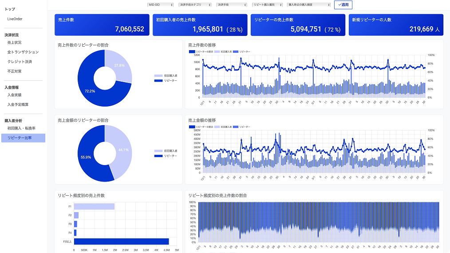Toggle リピーター series in 売上金額の推移 legend

(x=236, y=126)
